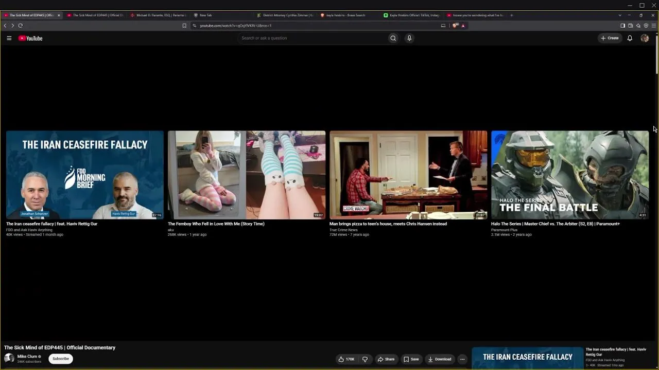Screen dimensions: 659x370
Task: Switch to the 'Incase you're wondering' tab
Action: point(475,15)
